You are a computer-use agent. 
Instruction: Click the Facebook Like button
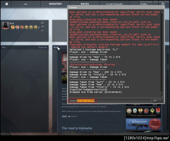(x=64, y=116)
